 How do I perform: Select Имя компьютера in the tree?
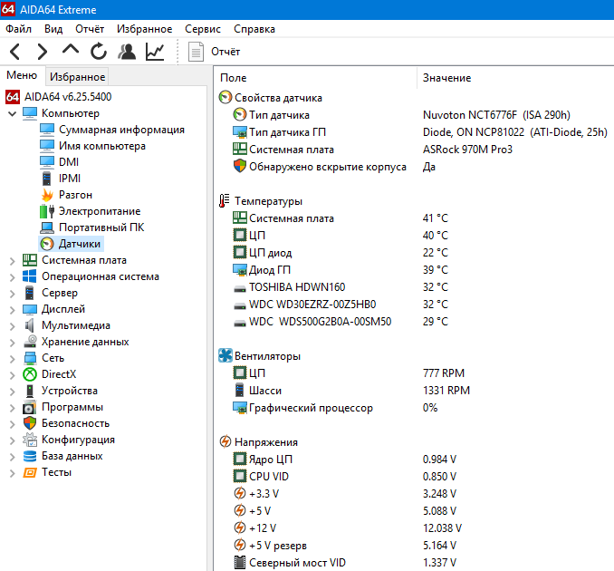pyautogui.click(x=102, y=146)
